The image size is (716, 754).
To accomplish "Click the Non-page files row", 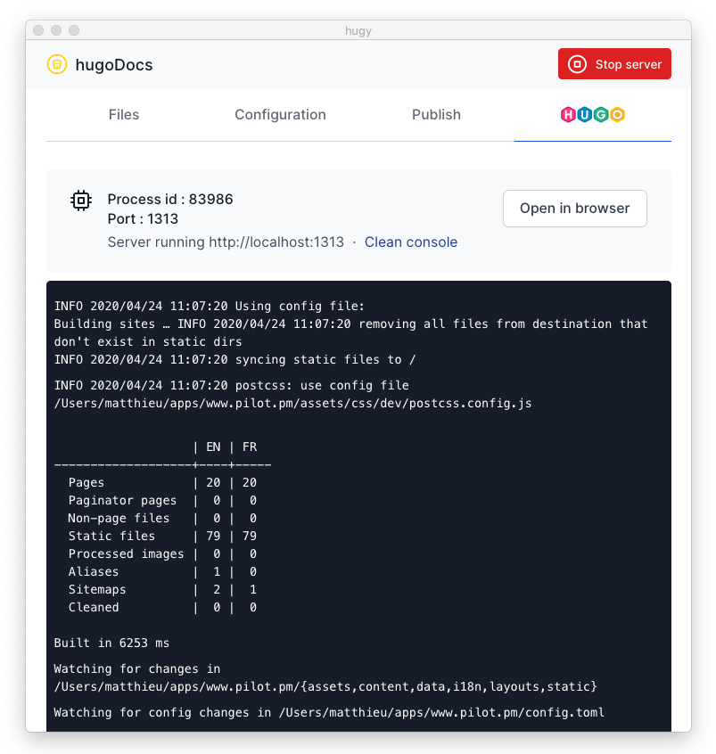I will pos(162,518).
